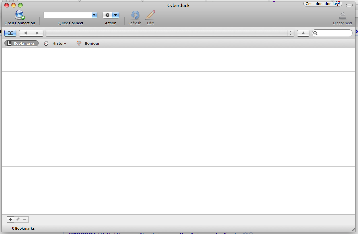The image size is (358, 234).
Task: Click the Refresh arrow icon
Action: tap(135, 15)
